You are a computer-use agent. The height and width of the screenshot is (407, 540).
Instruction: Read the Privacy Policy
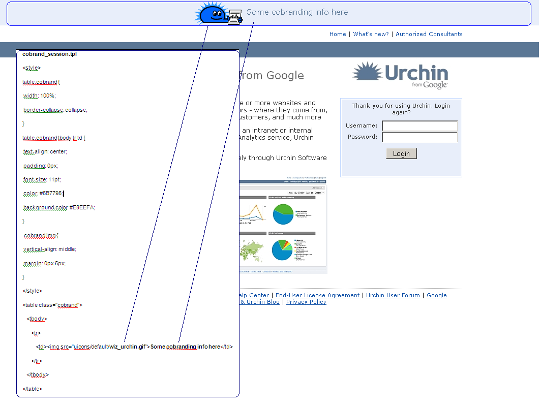tap(306, 302)
